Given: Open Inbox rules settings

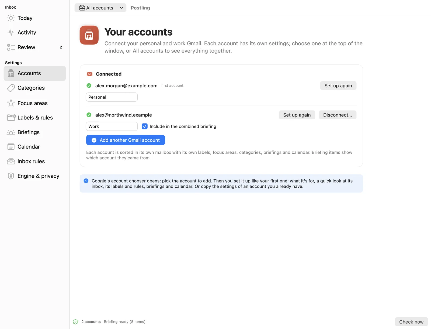Looking at the screenshot, I should coord(34,161).
